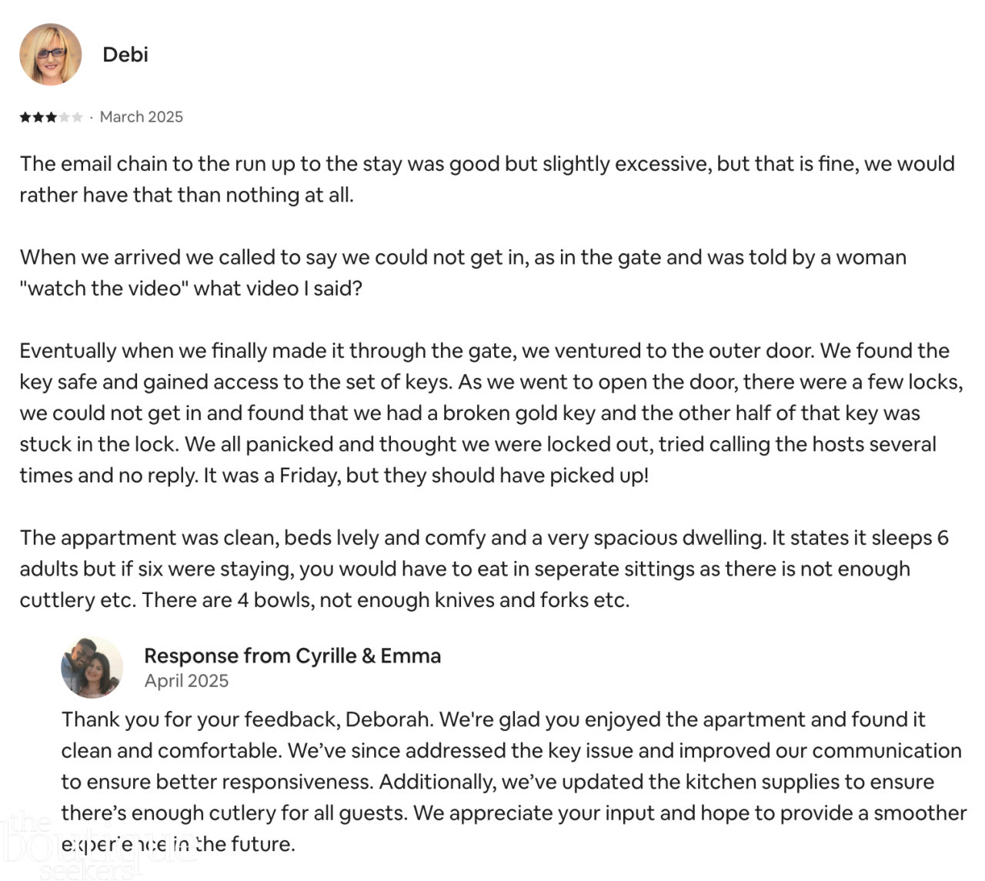Click the first filled rating star
The image size is (985, 881).
(x=25, y=117)
